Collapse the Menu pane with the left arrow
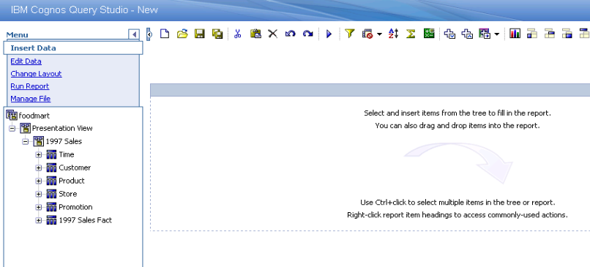This screenshot has height=267, width=590. coord(134,34)
